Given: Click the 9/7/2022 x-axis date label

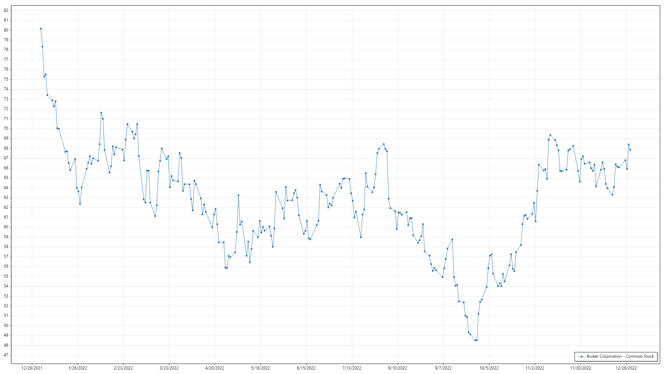Looking at the screenshot, I should 443,368.
